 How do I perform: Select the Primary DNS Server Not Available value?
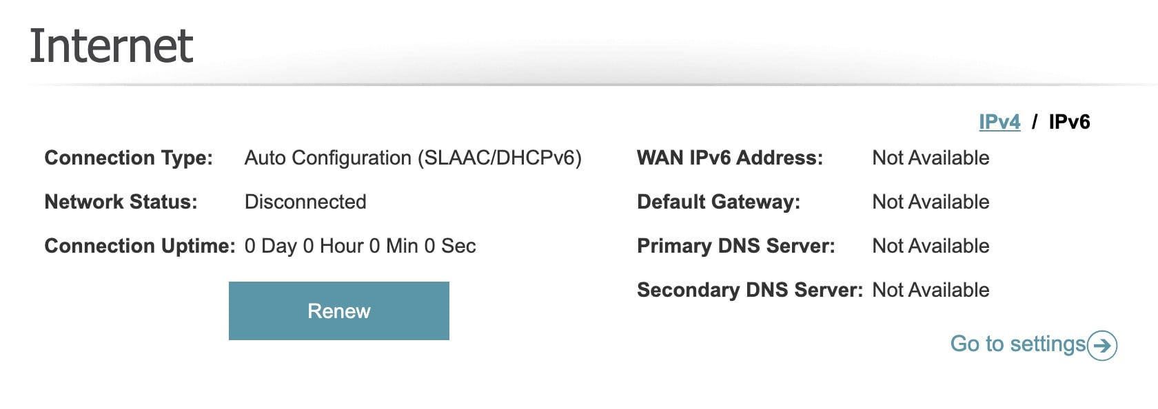[x=931, y=246]
